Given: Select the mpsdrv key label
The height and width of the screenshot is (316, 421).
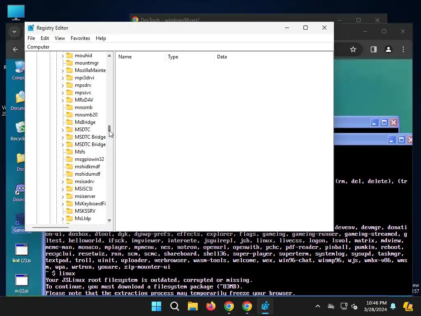Looking at the screenshot, I should (x=83, y=85).
